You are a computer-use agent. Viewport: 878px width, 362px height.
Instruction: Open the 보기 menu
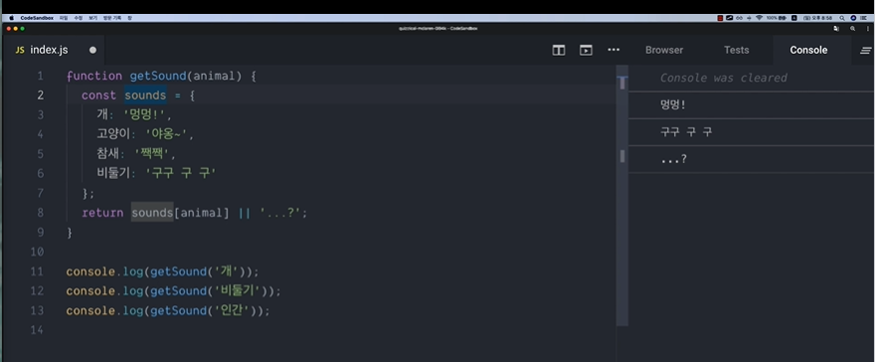pos(92,18)
